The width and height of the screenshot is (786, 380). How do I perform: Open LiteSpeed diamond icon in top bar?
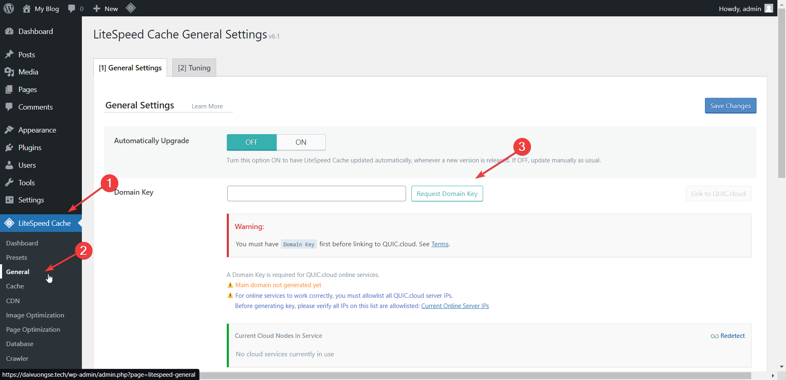click(x=131, y=8)
